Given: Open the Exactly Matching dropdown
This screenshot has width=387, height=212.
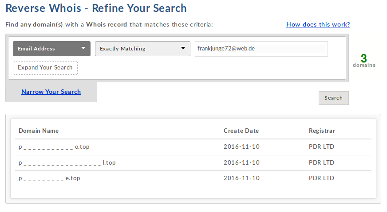Looking at the screenshot, I should pos(142,49).
